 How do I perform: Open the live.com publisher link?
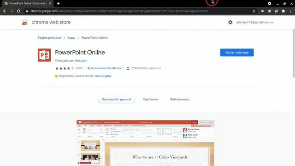[81, 60]
